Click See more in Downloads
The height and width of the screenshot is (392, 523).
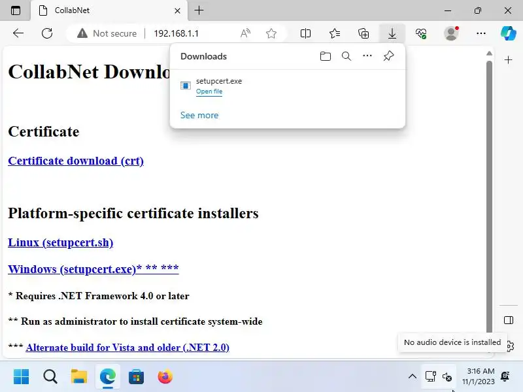(x=199, y=115)
